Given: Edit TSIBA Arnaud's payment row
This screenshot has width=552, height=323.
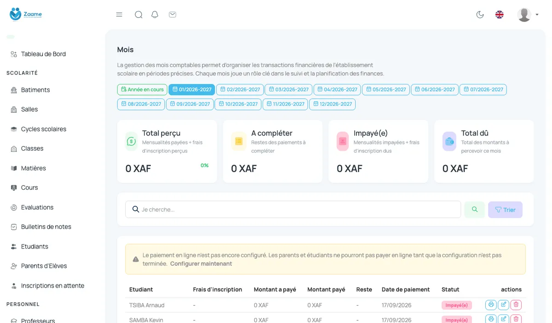Looking at the screenshot, I should (504, 305).
